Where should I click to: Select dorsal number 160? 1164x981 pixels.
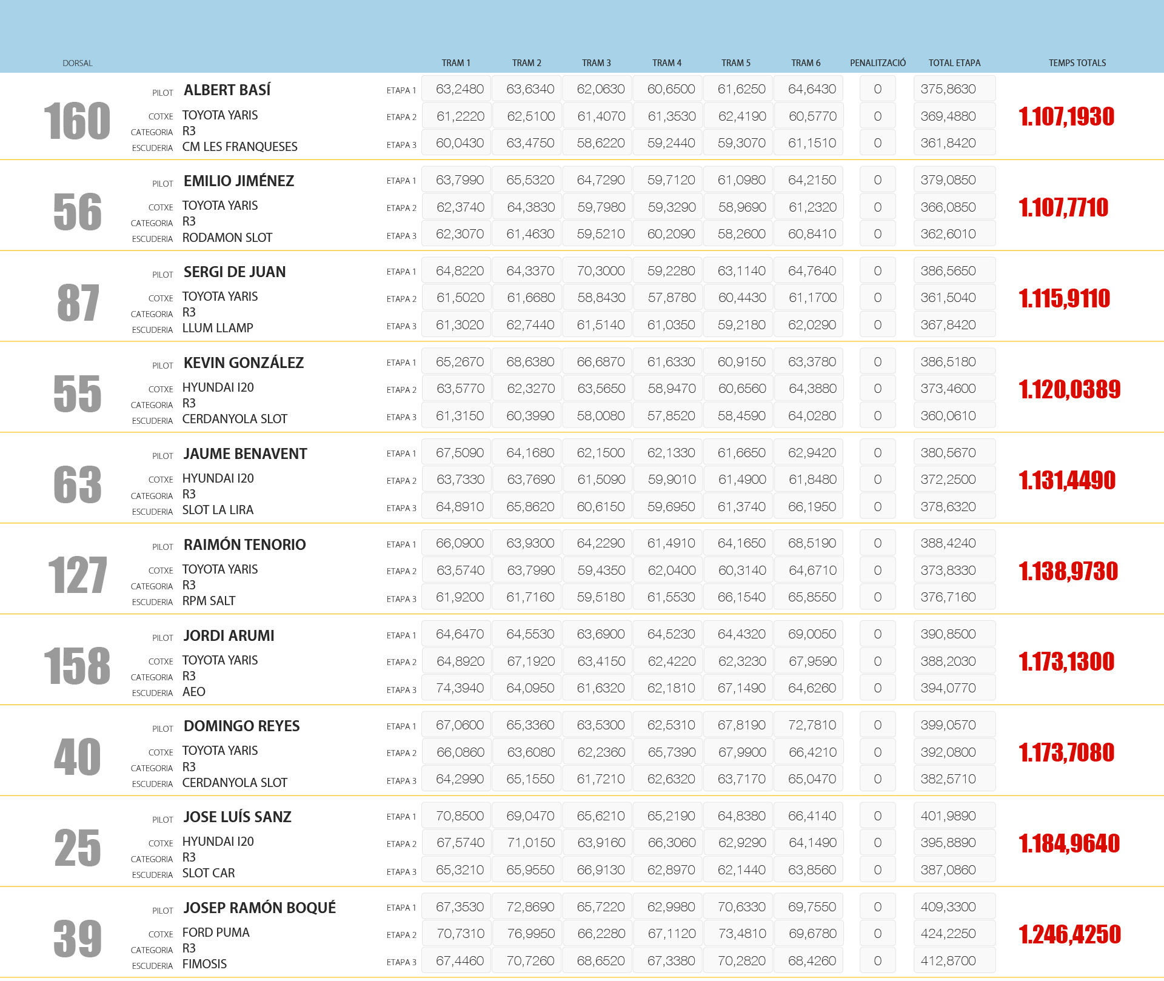click(x=77, y=121)
